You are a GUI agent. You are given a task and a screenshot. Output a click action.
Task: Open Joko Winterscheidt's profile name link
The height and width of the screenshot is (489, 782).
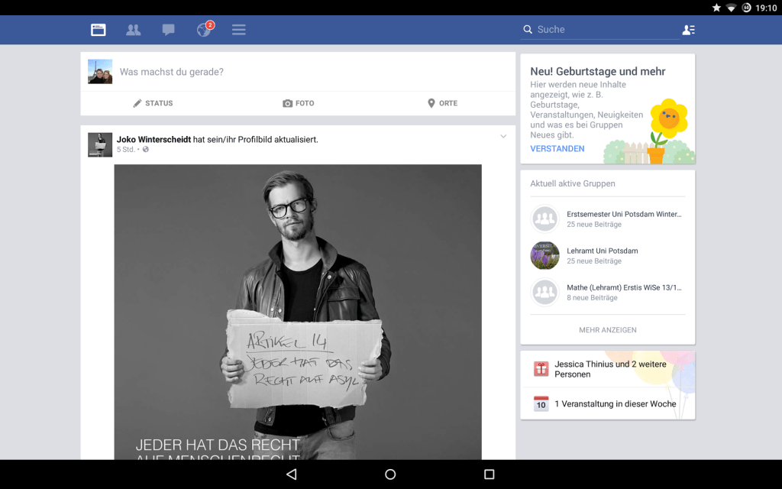point(153,139)
